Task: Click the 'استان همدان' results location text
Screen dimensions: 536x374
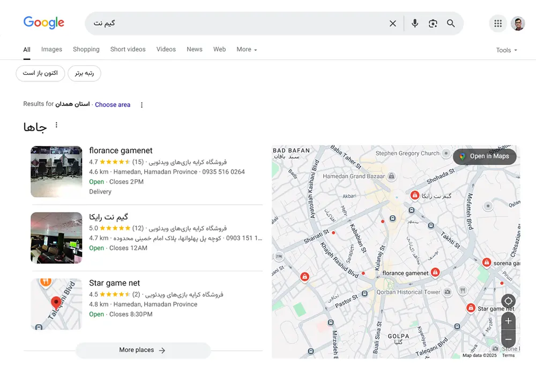Action: pyautogui.click(x=72, y=104)
